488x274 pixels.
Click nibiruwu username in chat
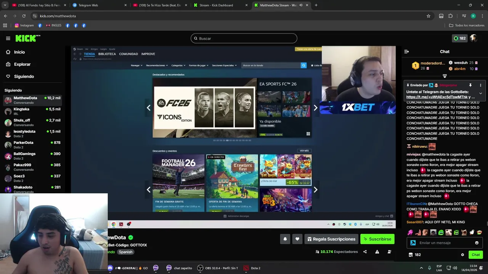(x=419, y=147)
